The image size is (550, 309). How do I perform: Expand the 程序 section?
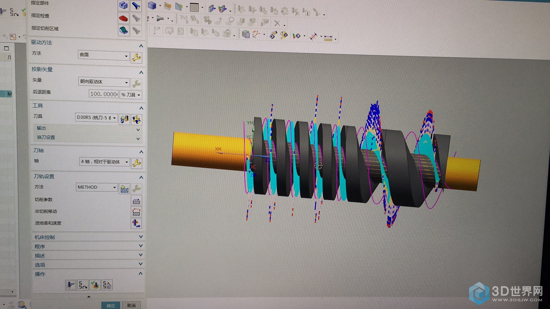coord(141,246)
